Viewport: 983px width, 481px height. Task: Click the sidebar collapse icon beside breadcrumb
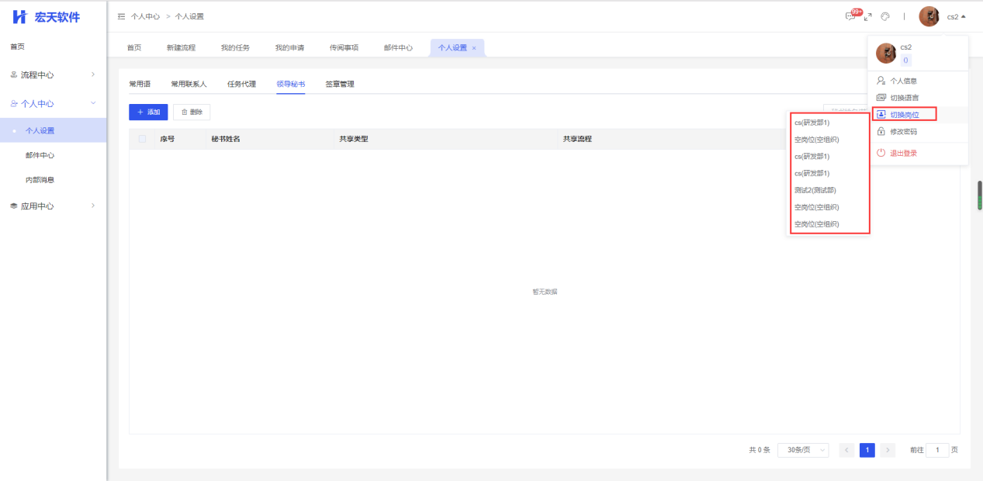121,16
